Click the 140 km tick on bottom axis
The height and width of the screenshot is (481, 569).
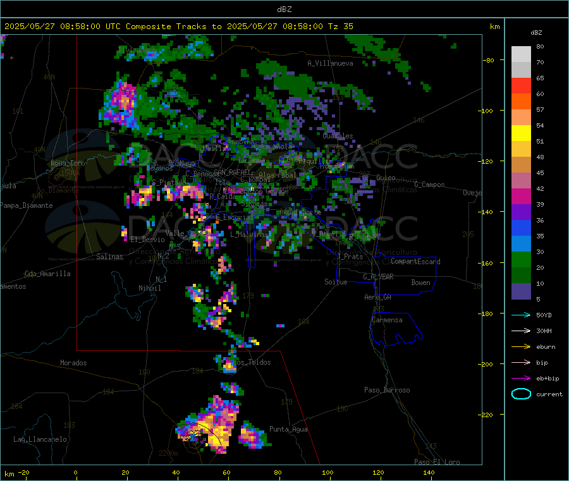coord(429,472)
